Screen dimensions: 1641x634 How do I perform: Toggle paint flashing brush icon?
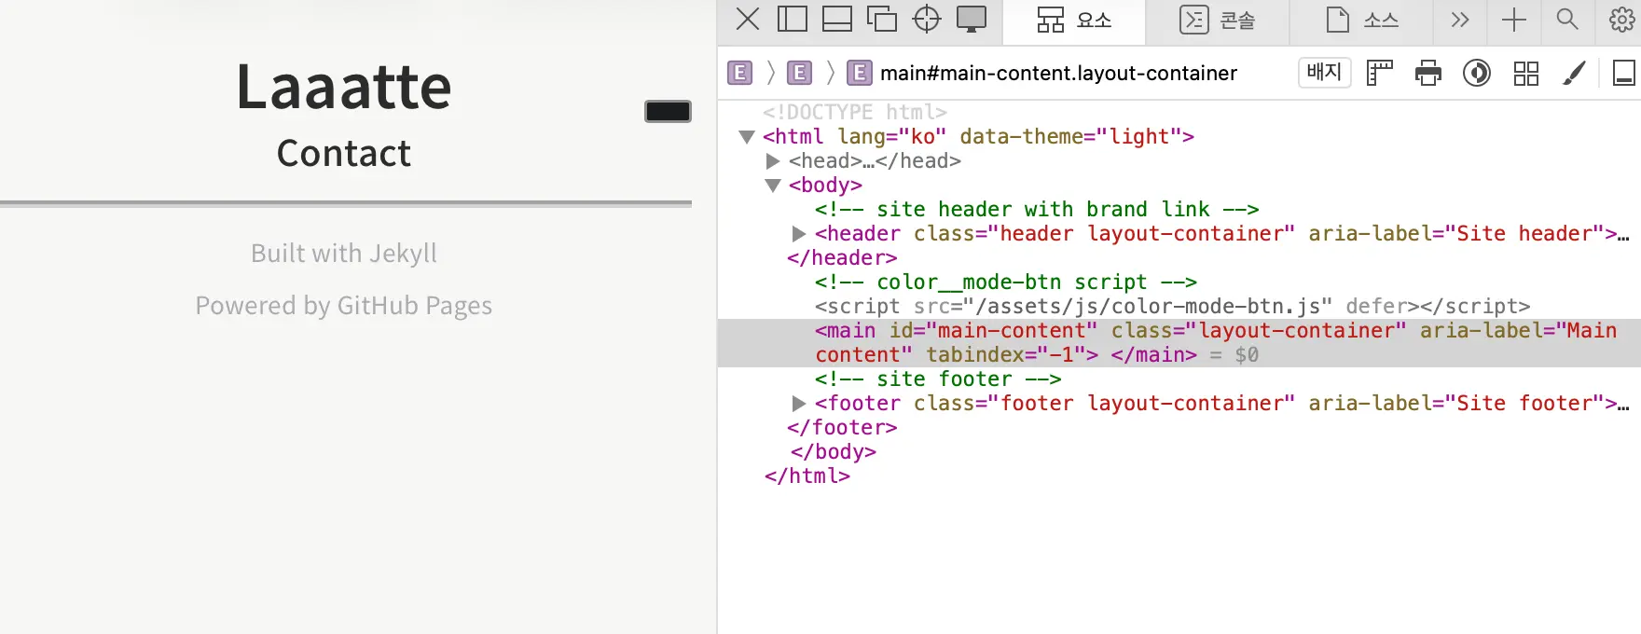click(1575, 73)
